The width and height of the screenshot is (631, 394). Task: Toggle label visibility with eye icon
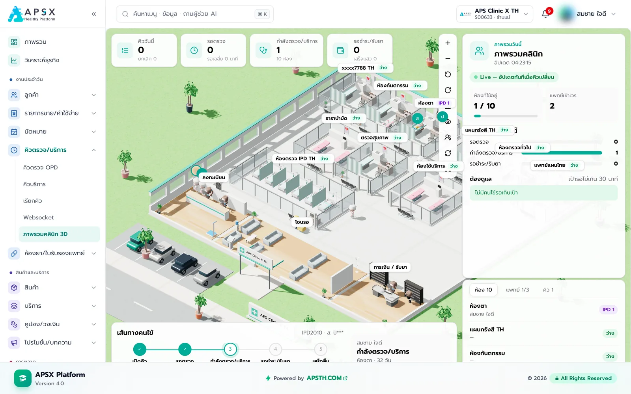coord(448,122)
